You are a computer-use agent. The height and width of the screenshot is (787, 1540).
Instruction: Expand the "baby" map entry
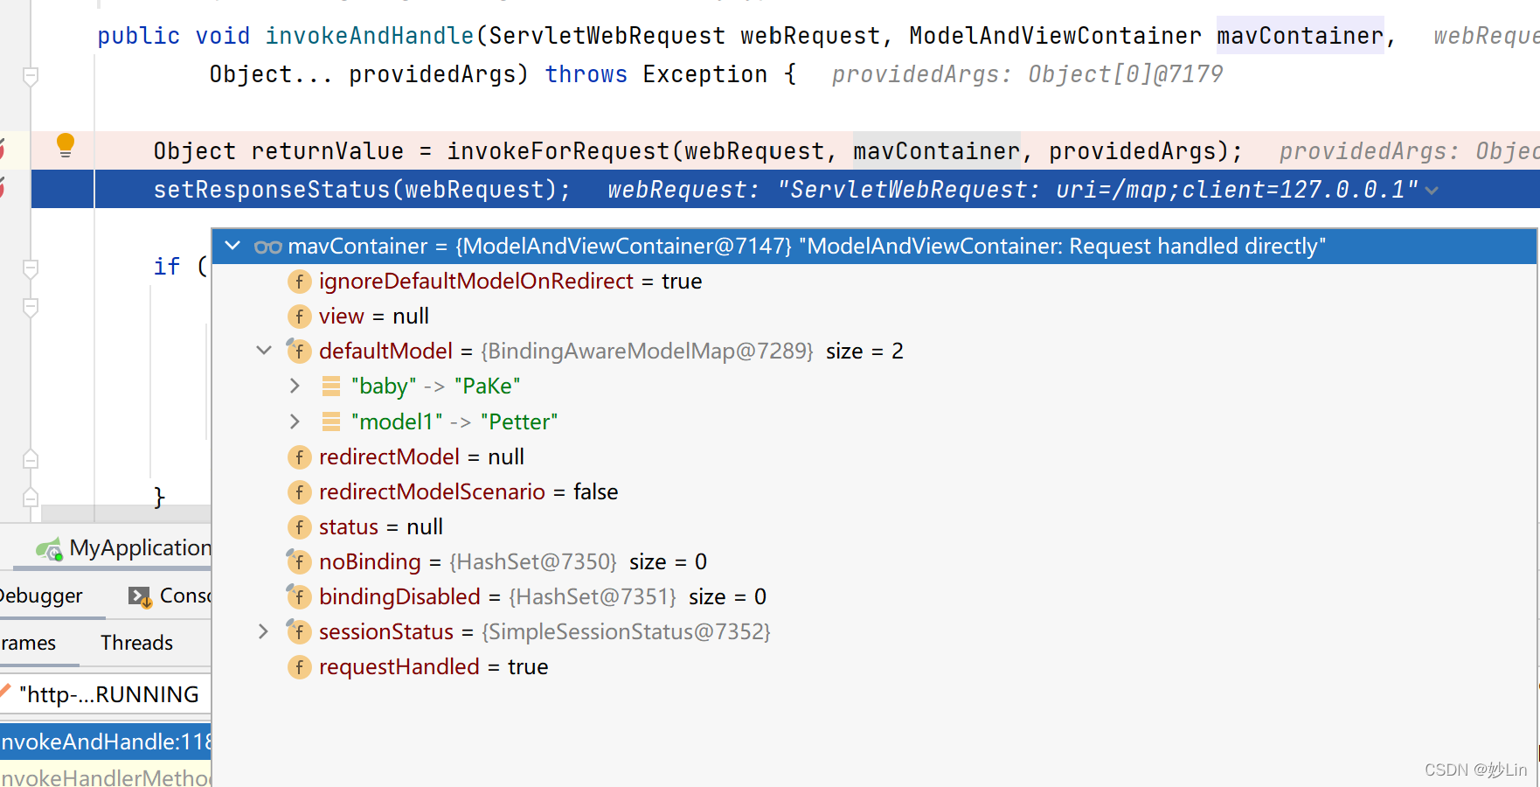[295, 386]
